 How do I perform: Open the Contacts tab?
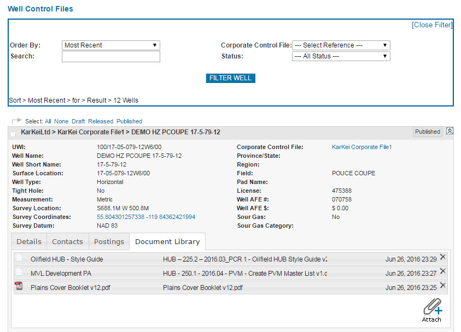67,241
